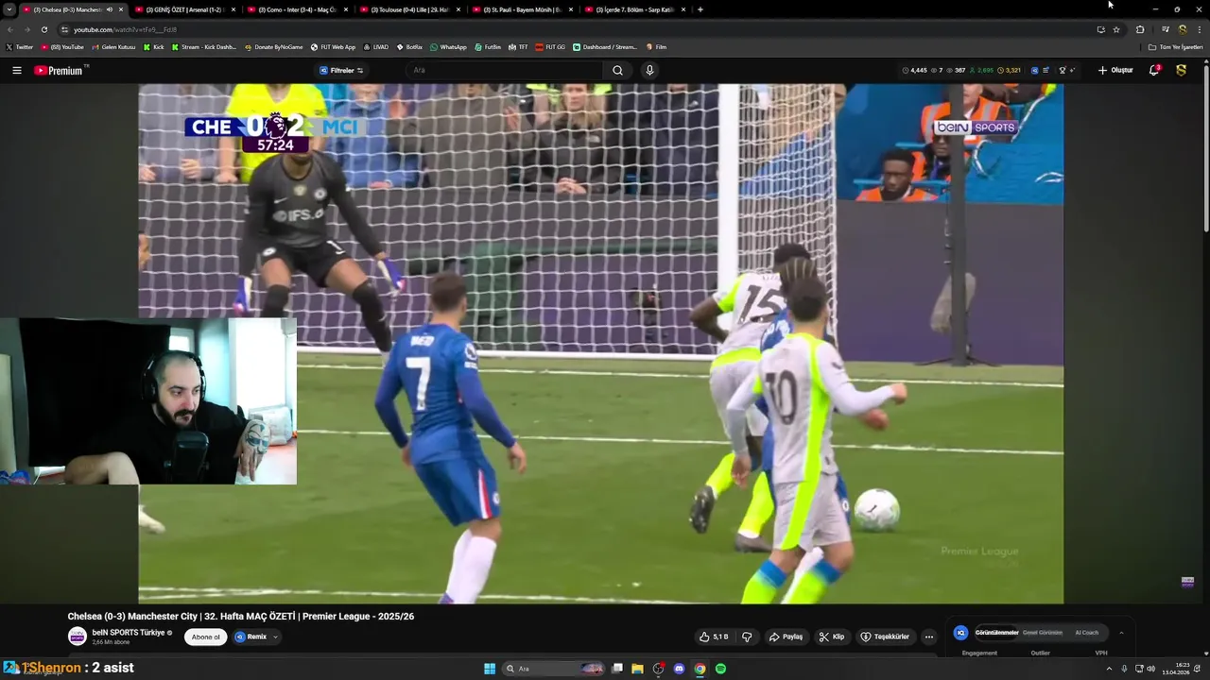Open the FUT GG bookmark
Viewport: 1210px width, 680px height.
tap(550, 46)
